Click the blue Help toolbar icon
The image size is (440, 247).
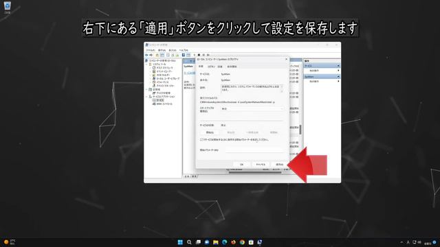click(184, 55)
